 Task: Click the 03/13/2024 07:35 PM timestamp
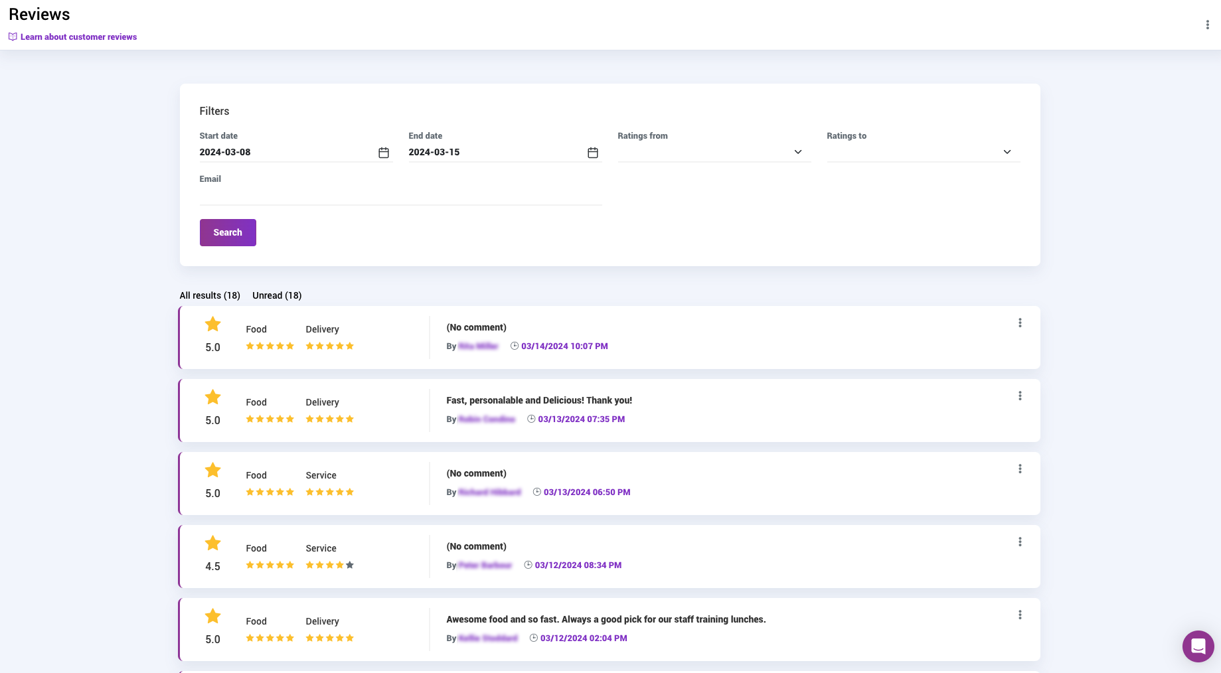[x=581, y=419]
